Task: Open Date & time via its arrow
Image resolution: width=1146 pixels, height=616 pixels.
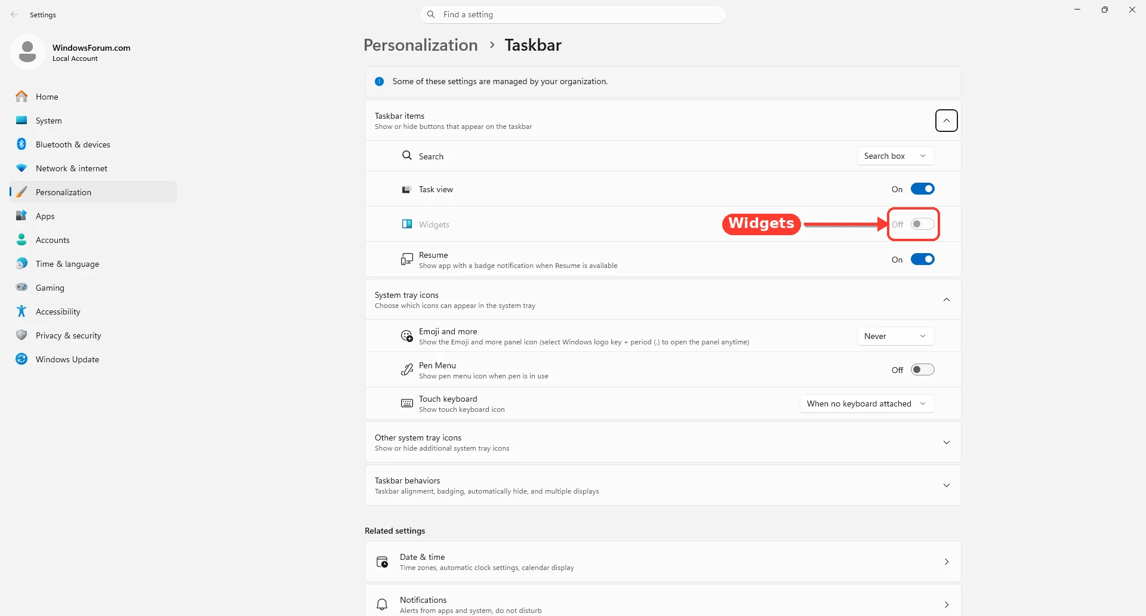Action: click(x=947, y=562)
